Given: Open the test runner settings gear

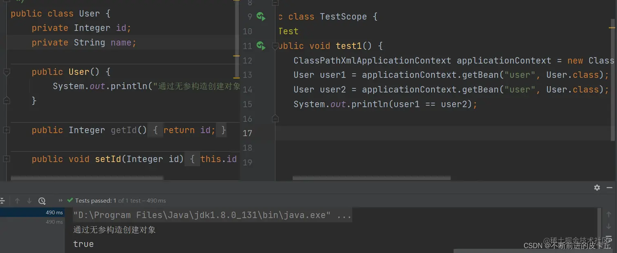Looking at the screenshot, I should [x=597, y=188].
